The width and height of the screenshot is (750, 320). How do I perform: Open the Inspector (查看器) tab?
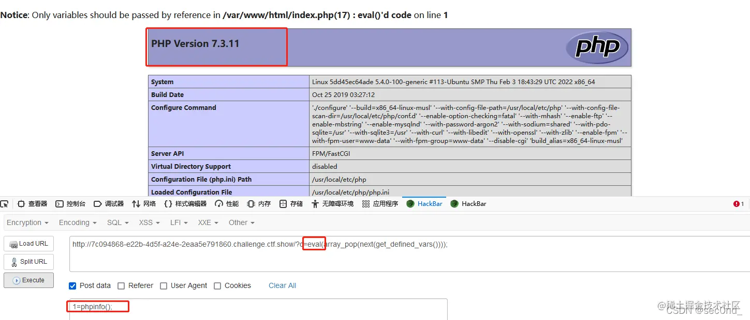click(x=33, y=204)
